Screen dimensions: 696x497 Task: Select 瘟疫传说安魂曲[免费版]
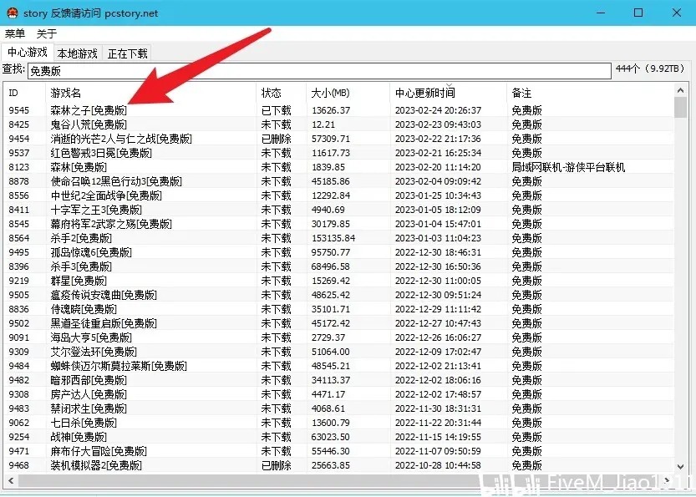pos(338,295)
